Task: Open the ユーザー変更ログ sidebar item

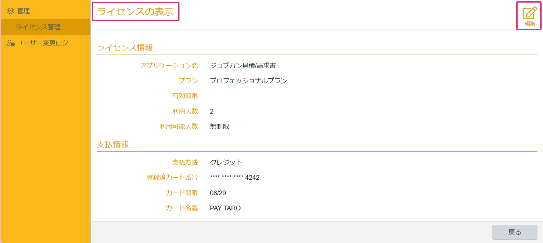Action: 43,43
